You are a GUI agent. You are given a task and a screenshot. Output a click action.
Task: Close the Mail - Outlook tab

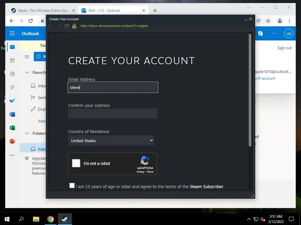[143, 11]
